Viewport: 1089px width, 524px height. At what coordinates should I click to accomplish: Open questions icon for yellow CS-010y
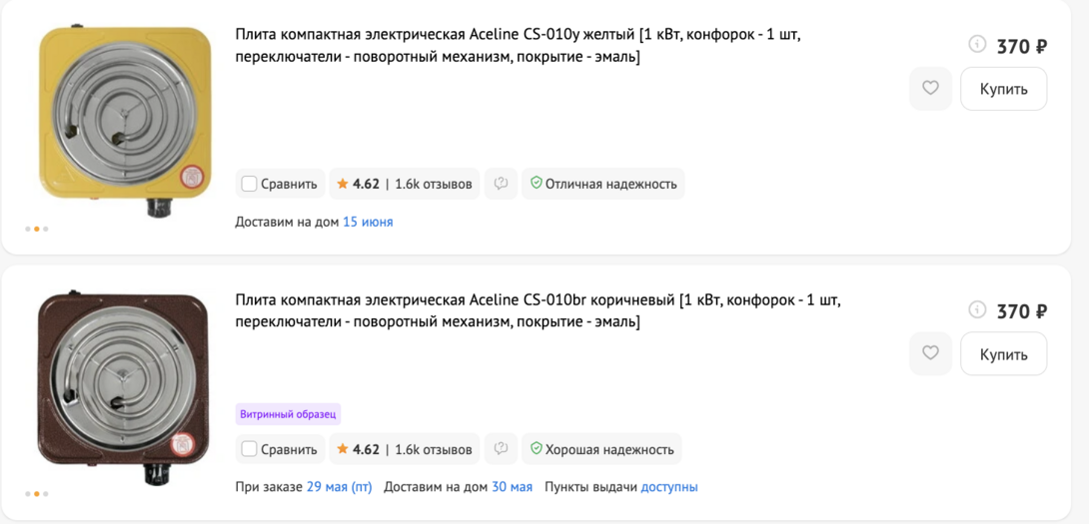pyautogui.click(x=501, y=184)
